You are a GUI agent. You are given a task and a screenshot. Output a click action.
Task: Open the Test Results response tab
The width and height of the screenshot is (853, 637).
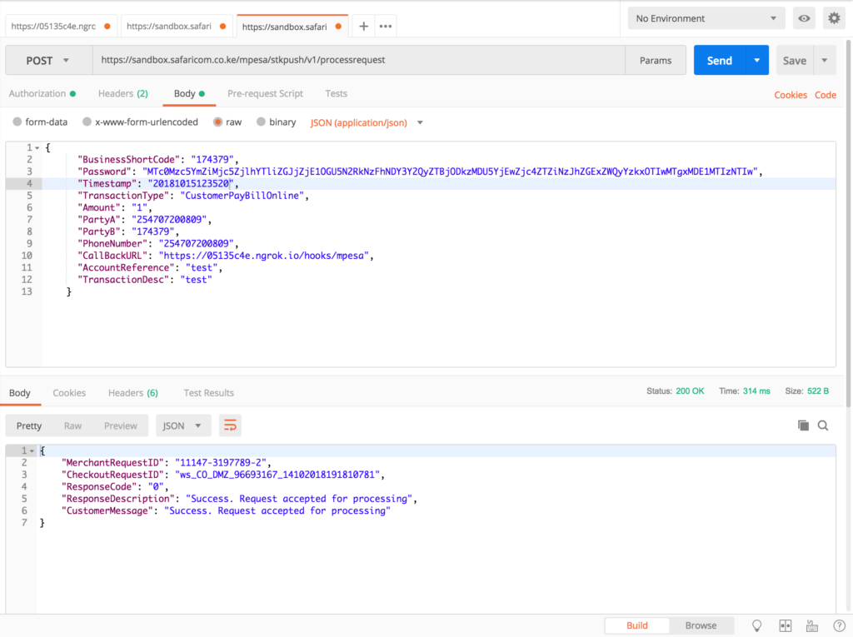click(208, 393)
